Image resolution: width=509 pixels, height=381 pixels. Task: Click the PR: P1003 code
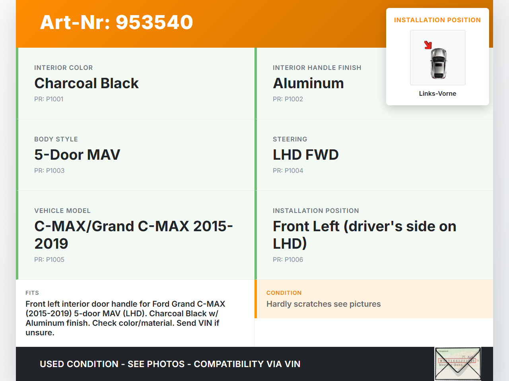point(49,171)
